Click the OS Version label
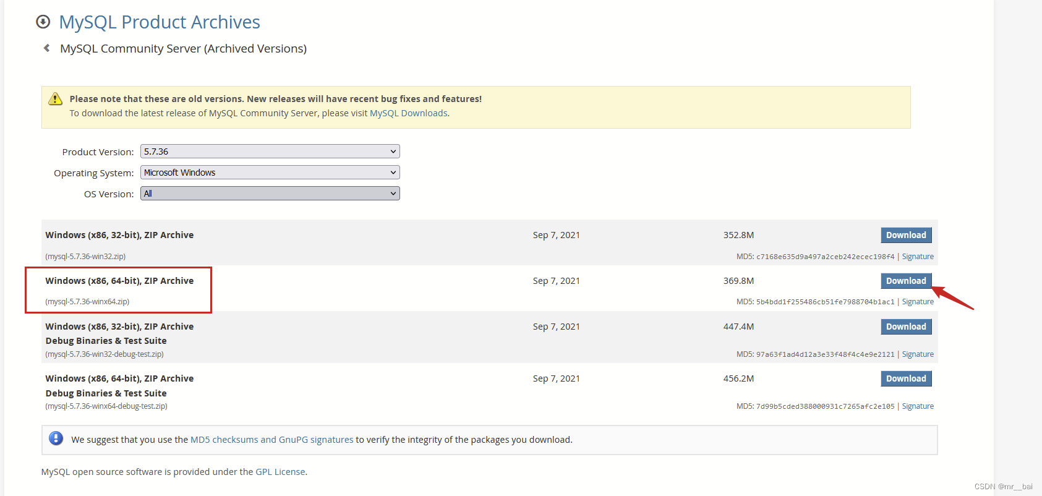 [109, 194]
